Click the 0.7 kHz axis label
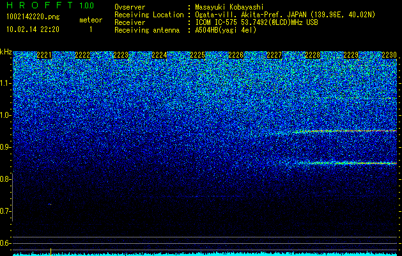Screen dimensions: 402x256 pyautogui.click(x=5, y=211)
